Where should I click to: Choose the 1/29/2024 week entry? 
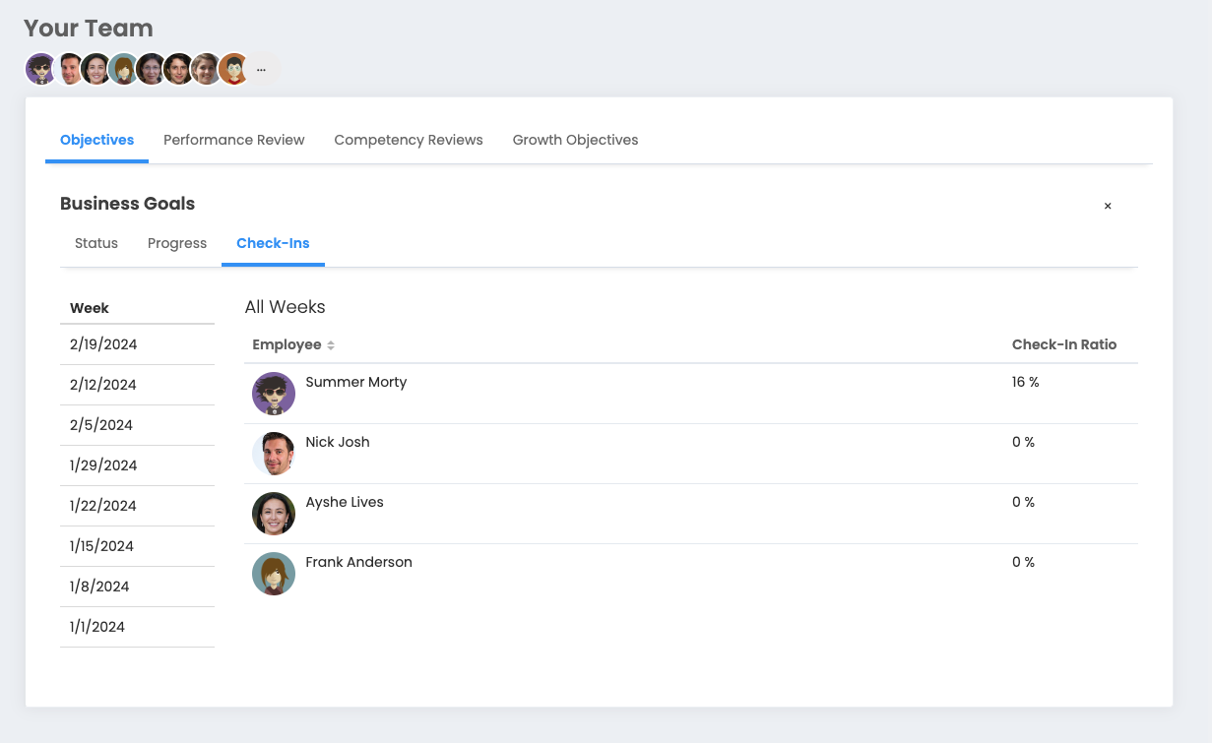point(103,465)
